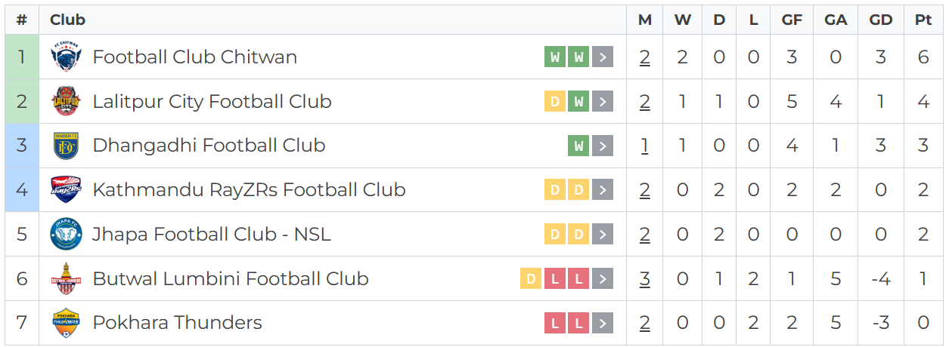Image resolution: width=949 pixels, height=347 pixels.
Task: Click Lalitpur's yellow D draw badge
Action: click(555, 102)
